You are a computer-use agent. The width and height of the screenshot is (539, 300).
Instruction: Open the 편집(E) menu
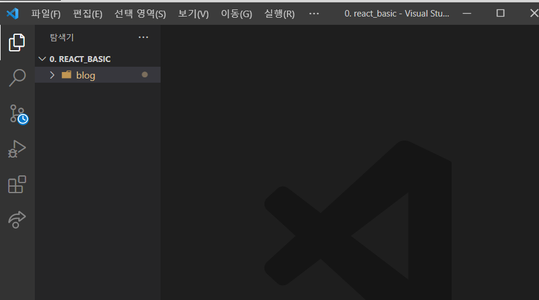click(87, 14)
